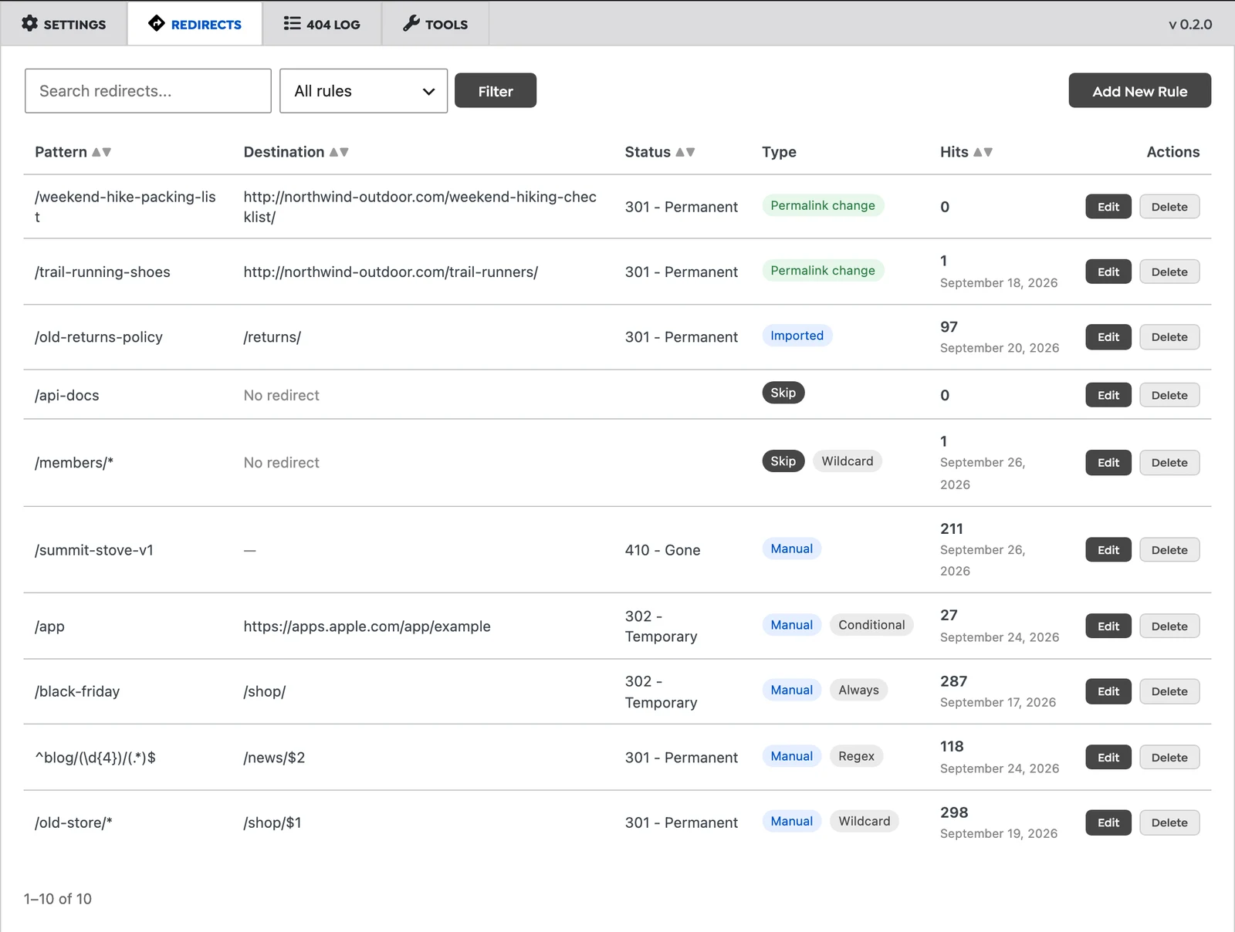
Task: Switch to the Settings tab
Action: 64,24
